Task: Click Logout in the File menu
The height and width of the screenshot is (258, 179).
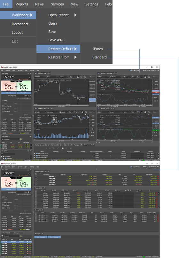Action: [x=17, y=32]
